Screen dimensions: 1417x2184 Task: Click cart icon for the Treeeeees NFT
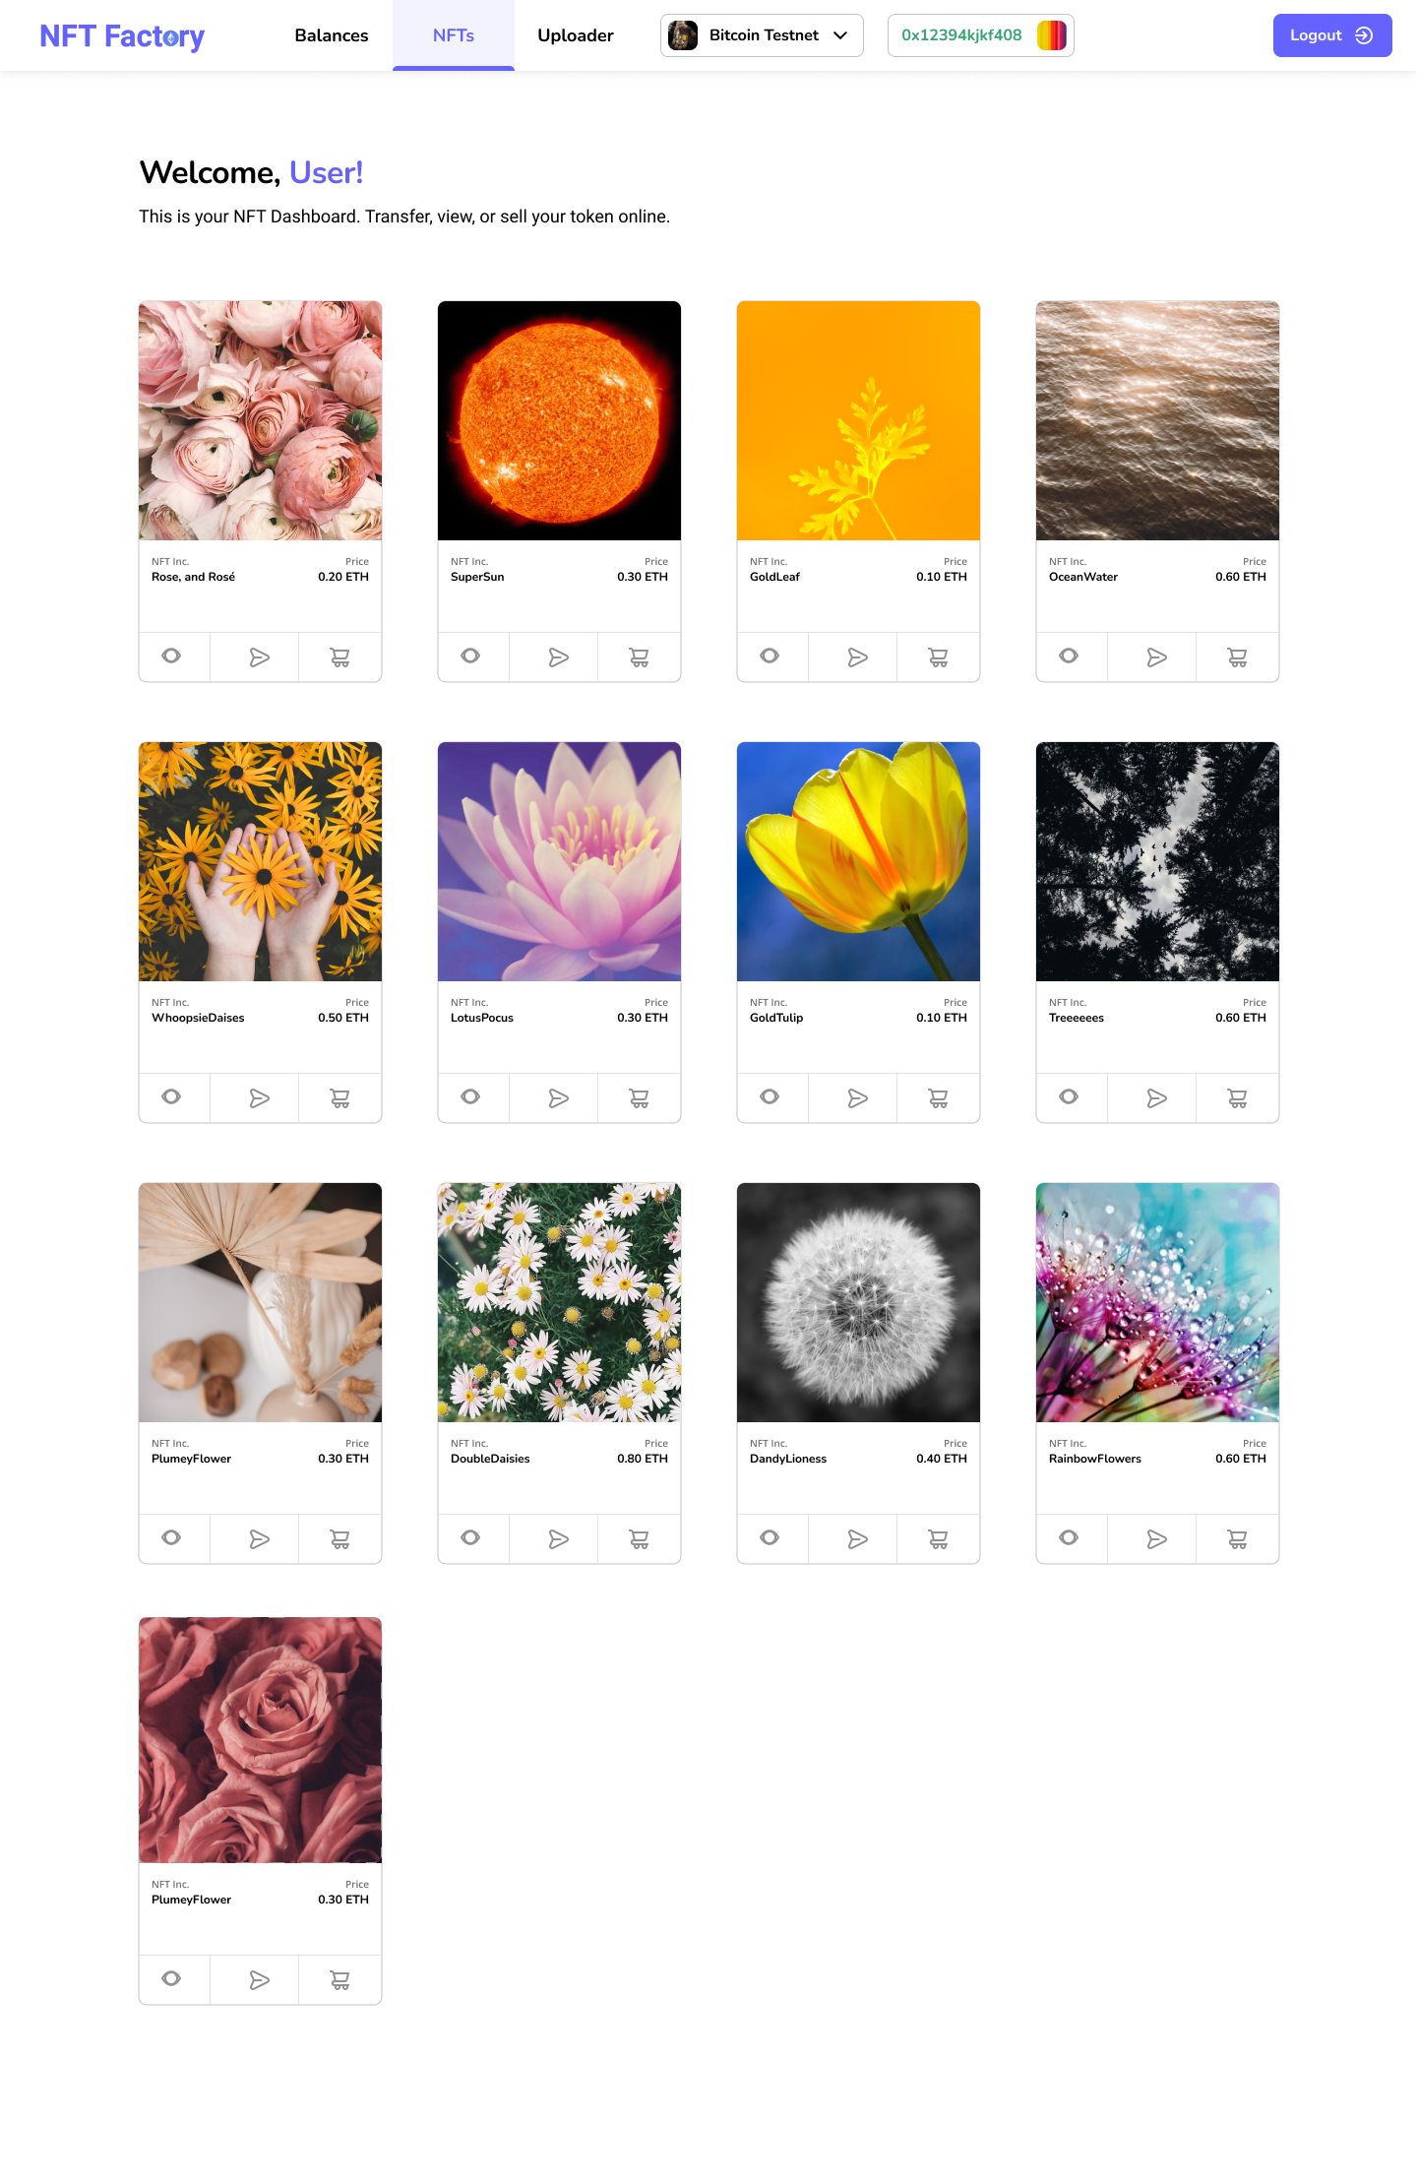[1237, 1097]
